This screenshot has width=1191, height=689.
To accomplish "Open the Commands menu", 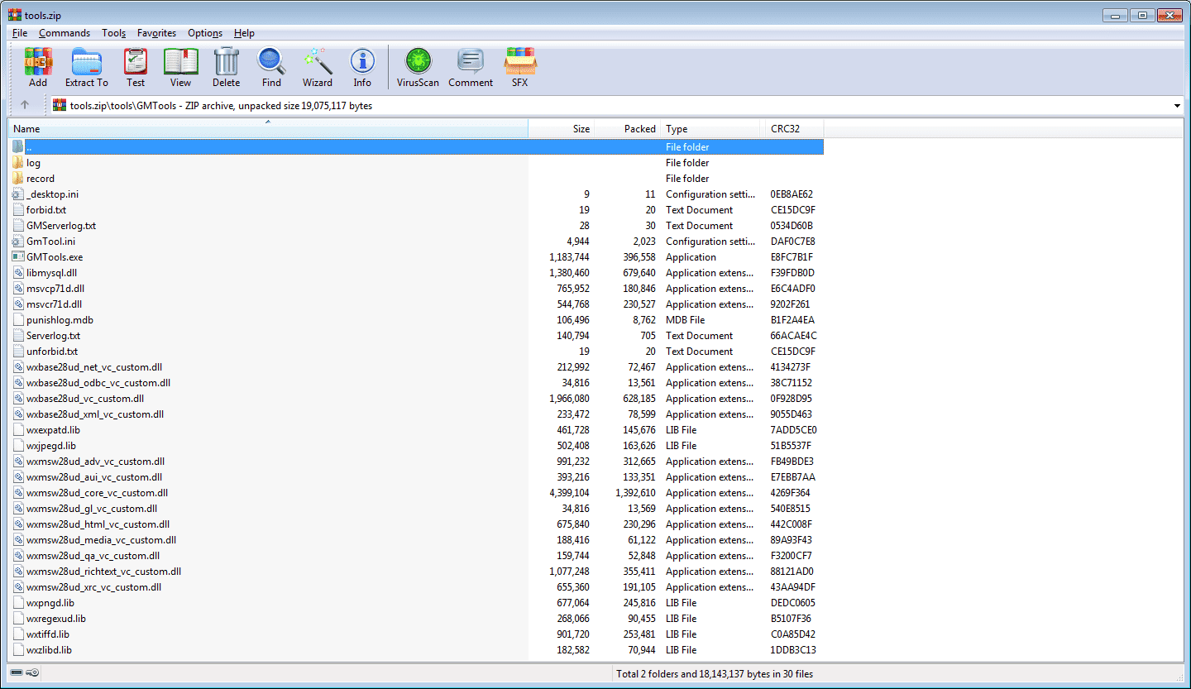I will (65, 33).
